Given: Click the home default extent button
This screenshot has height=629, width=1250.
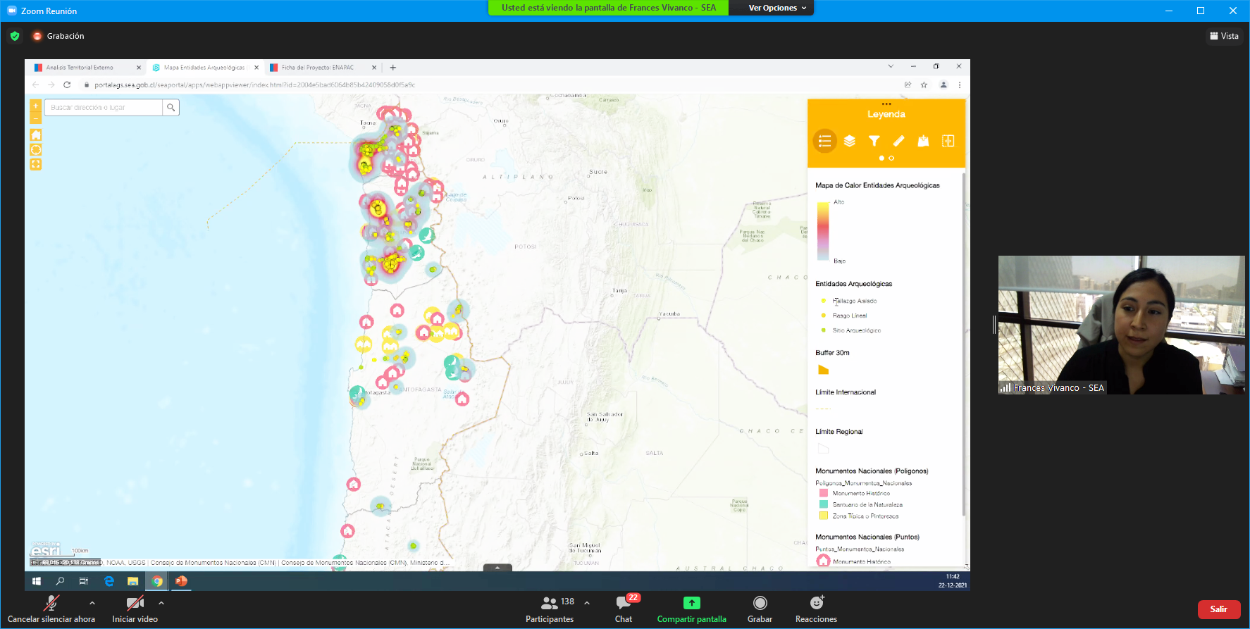Looking at the screenshot, I should (x=36, y=135).
